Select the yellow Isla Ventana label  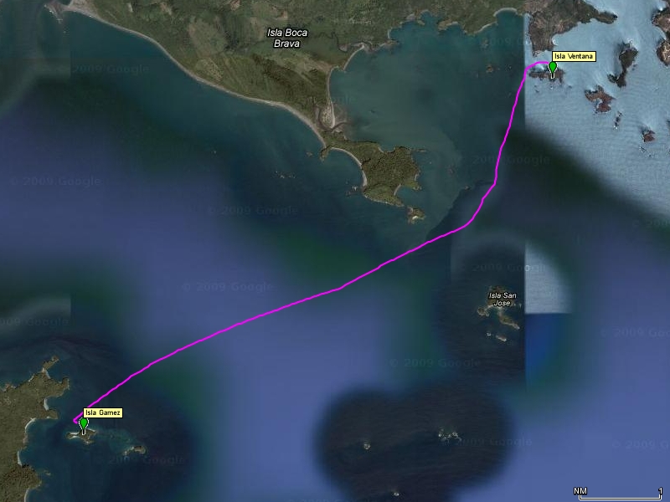pyautogui.click(x=574, y=56)
